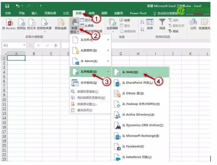Viewport: 217px width, 165px height.
Task: Click the 高级 filter button
Action: point(173,31)
